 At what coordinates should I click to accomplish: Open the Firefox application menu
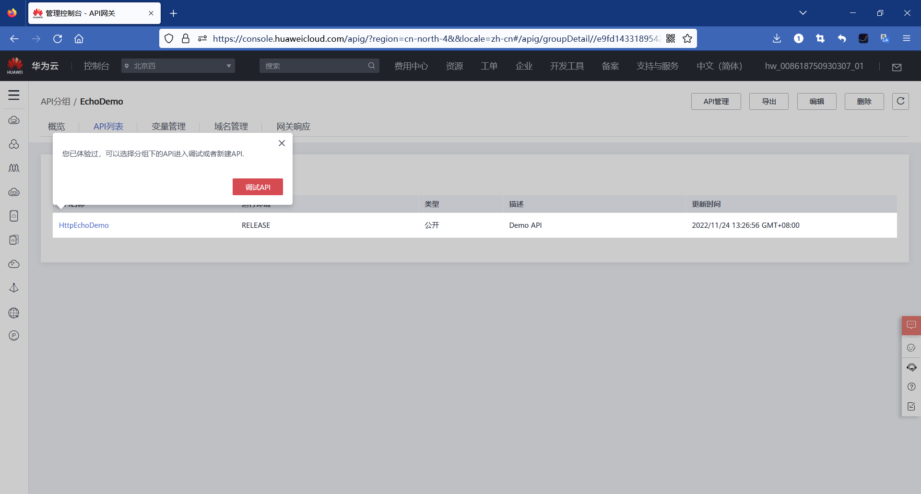(x=906, y=38)
